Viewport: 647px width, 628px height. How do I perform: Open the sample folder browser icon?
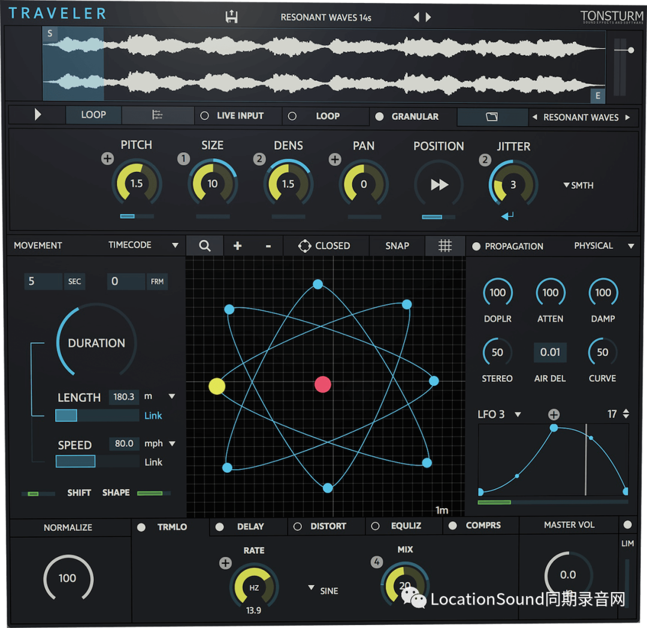tap(492, 117)
